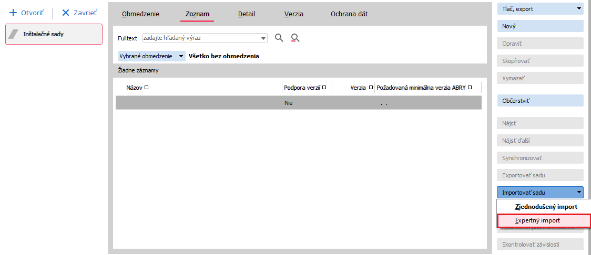This screenshot has height=255, width=591.
Task: Refresh the list with Občerstviť button
Action: 540,100
